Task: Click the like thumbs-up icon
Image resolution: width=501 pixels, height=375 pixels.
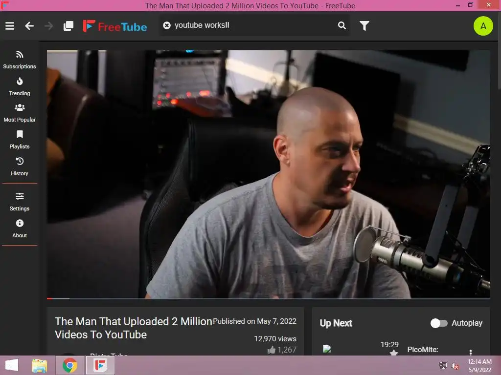Action: [271, 350]
